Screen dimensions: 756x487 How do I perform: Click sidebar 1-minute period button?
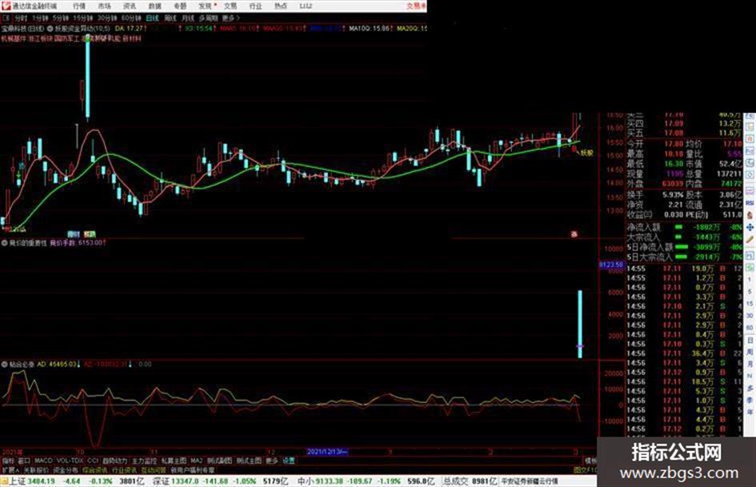coord(750,280)
